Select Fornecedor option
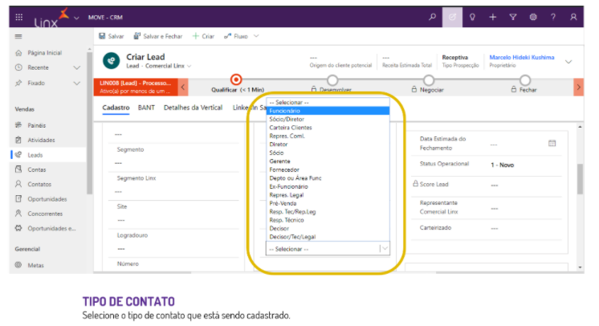The width and height of the screenshot is (599, 326). [328, 169]
